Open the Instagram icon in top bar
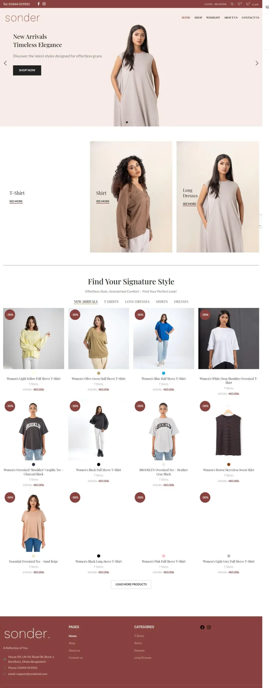This screenshot has height=688, width=269. click(44, 4)
